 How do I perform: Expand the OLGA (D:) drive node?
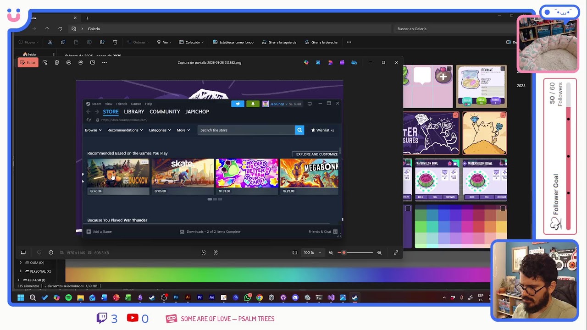tap(21, 263)
